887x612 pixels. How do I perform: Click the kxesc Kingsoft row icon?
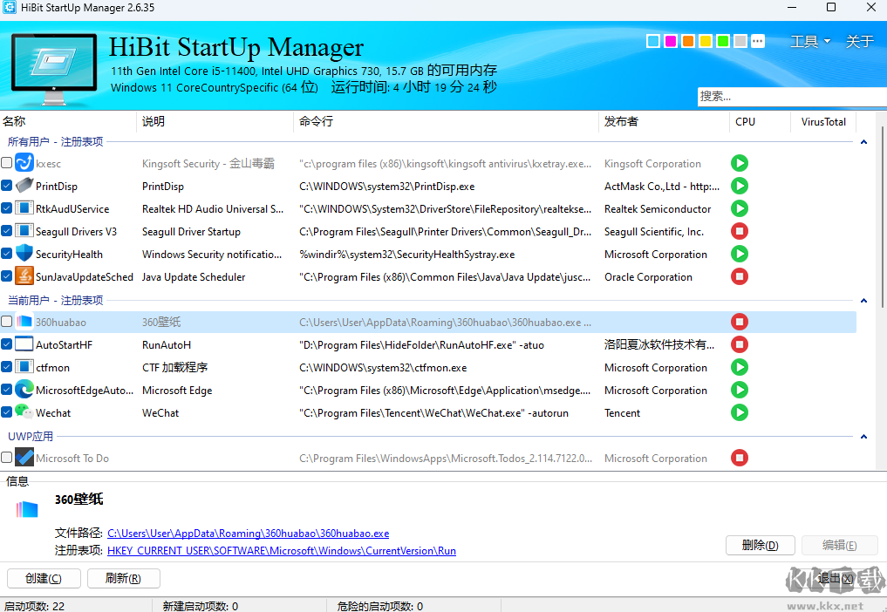click(x=24, y=163)
